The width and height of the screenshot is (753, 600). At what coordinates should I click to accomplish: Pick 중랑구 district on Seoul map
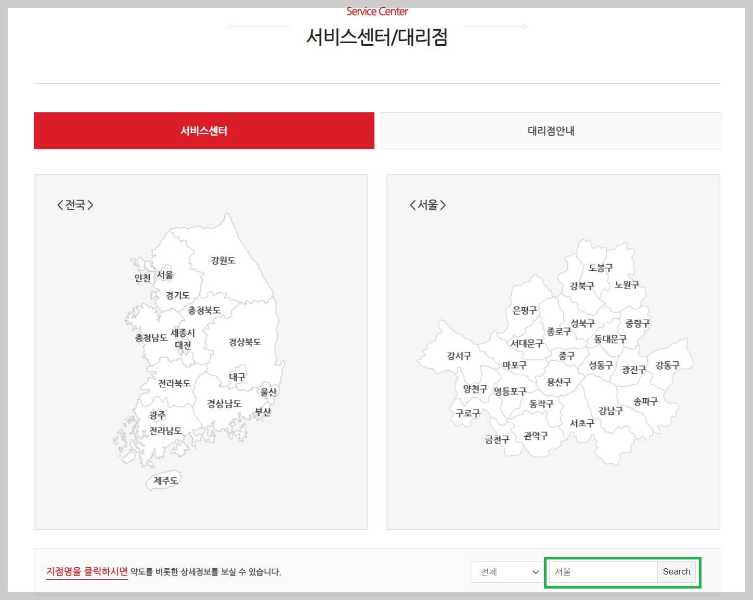638,323
